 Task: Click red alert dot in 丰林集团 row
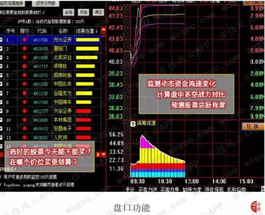coord(25,120)
